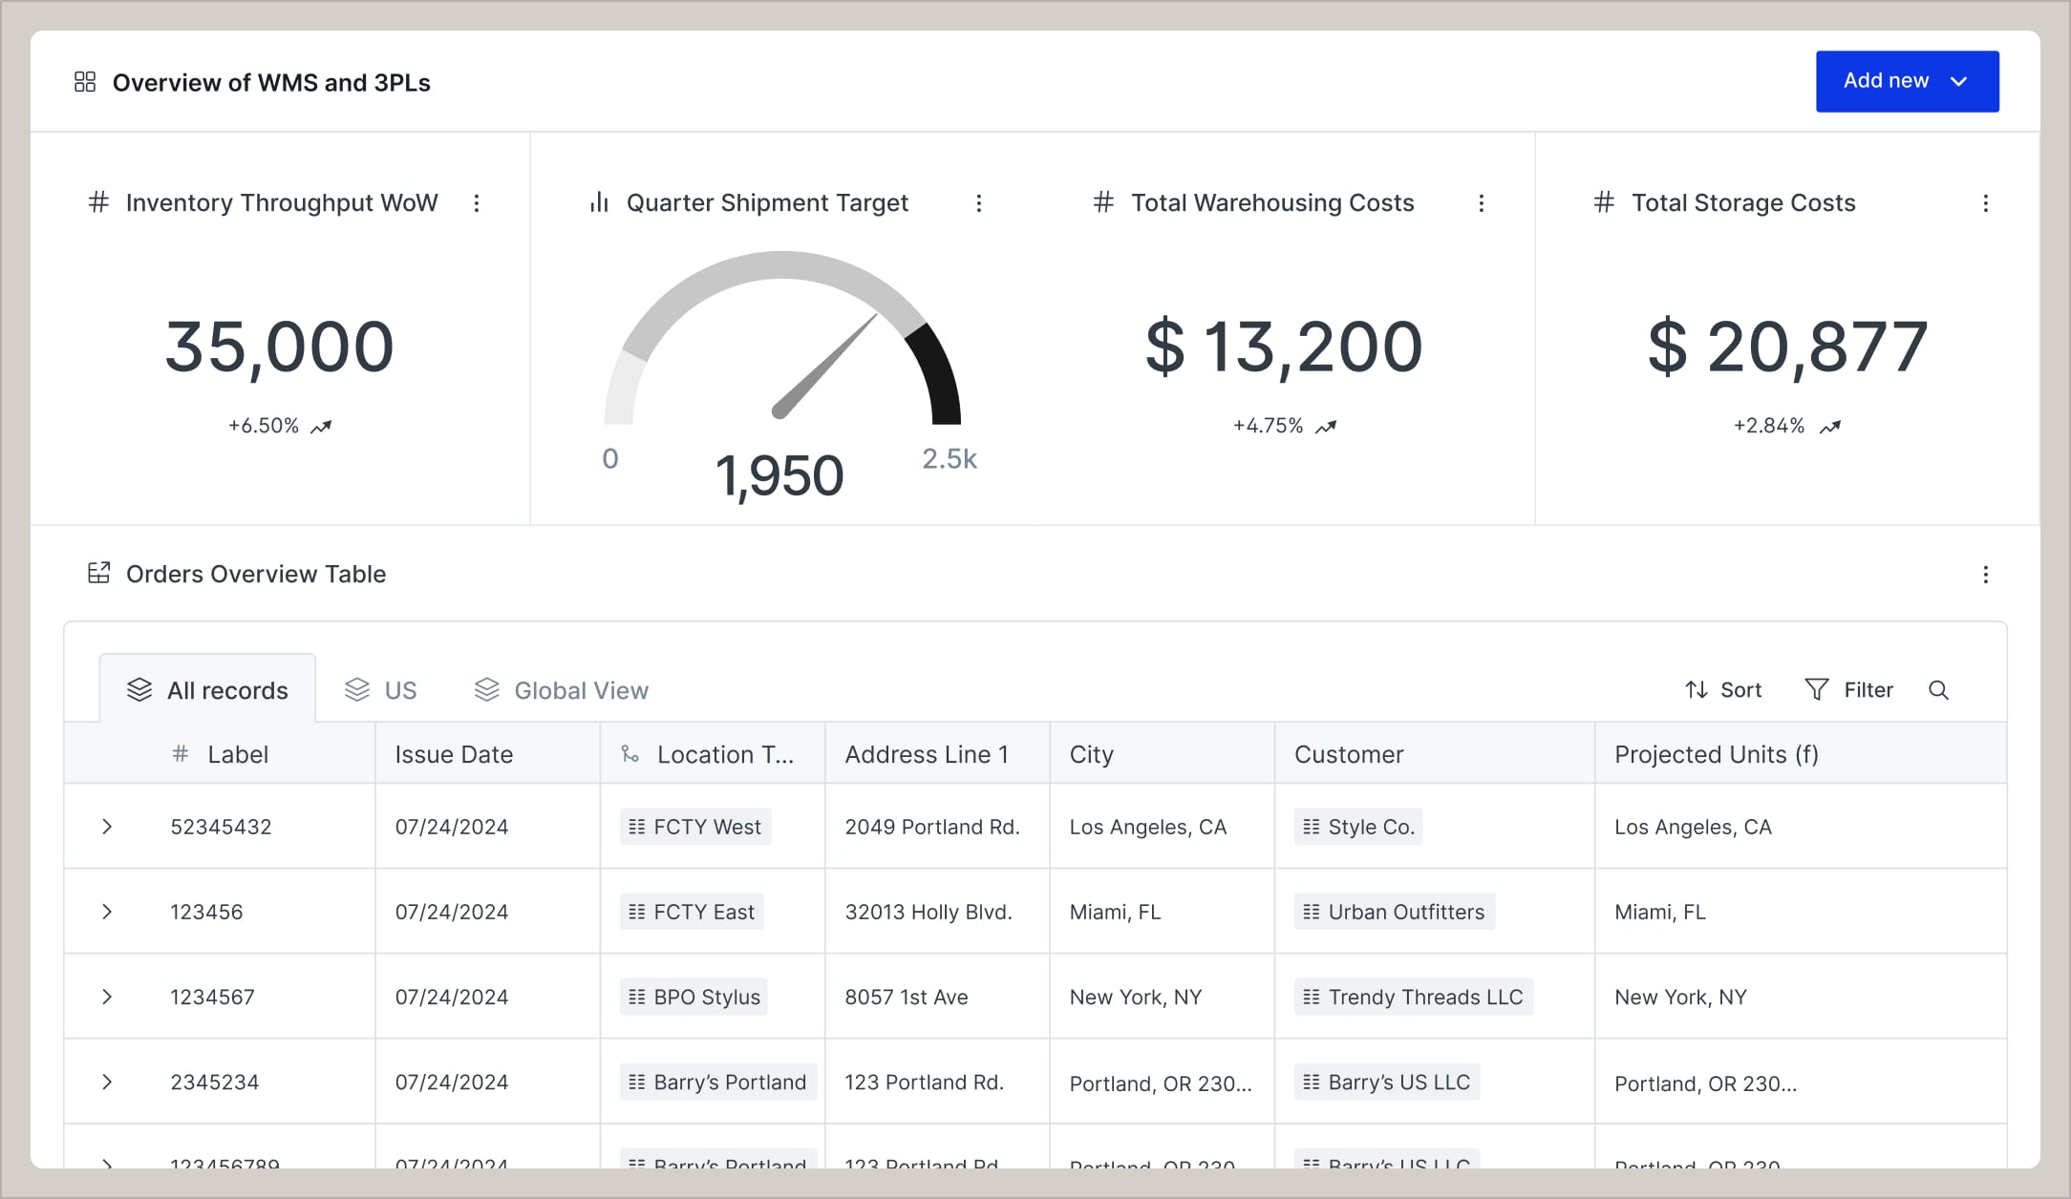Expand the row for label 2345234
The image size is (2071, 1199).
click(107, 1082)
